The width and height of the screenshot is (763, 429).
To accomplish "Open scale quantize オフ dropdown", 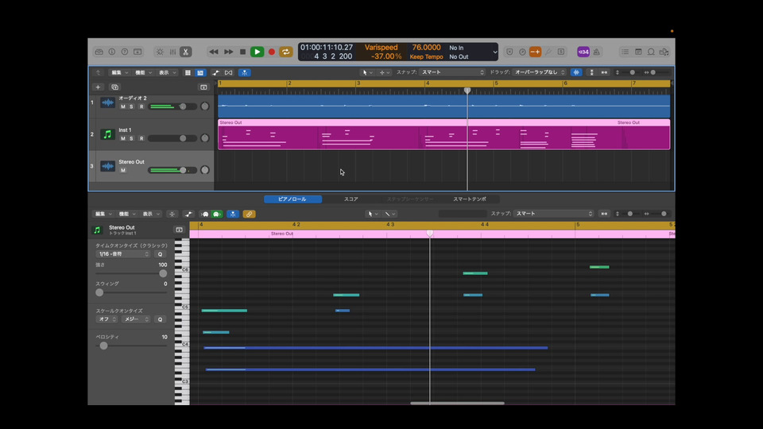I will point(107,319).
